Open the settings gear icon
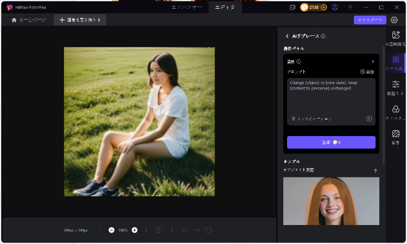The width and height of the screenshot is (407, 244). click(395, 20)
